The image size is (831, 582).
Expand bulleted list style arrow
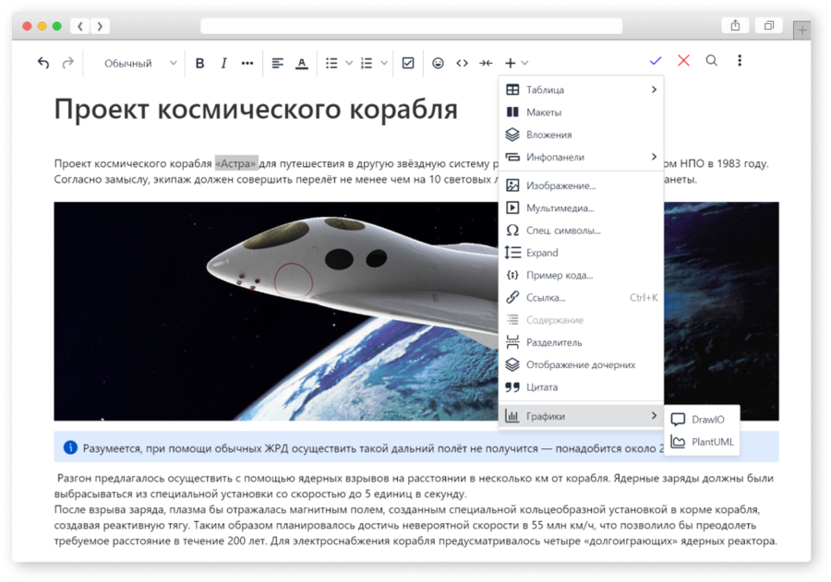[x=349, y=63]
